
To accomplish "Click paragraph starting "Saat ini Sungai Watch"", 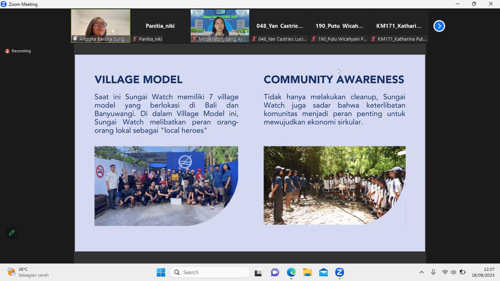I will 167,113.
